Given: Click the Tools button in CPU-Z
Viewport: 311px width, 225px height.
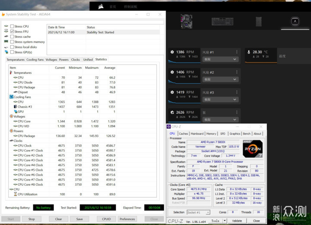Looking at the screenshot, I should (215, 221).
